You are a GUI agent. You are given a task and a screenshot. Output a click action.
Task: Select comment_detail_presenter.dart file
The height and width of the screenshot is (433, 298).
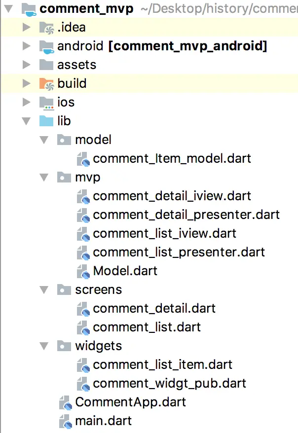pos(186,215)
